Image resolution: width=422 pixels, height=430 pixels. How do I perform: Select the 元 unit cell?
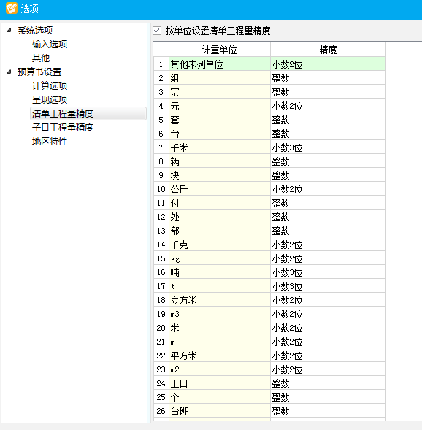[x=220, y=106]
